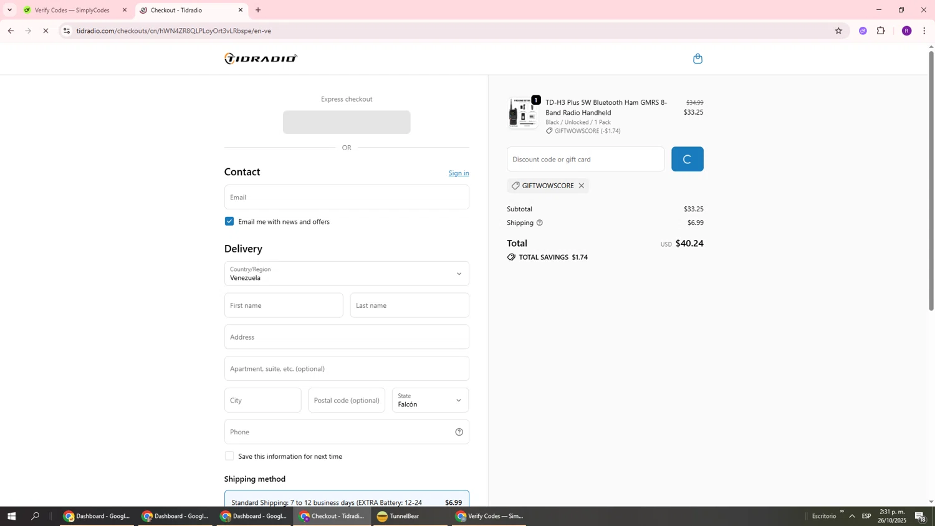Viewport: 935px width, 526px height.
Task: Click the discount apply button
Action: pyautogui.click(x=688, y=159)
